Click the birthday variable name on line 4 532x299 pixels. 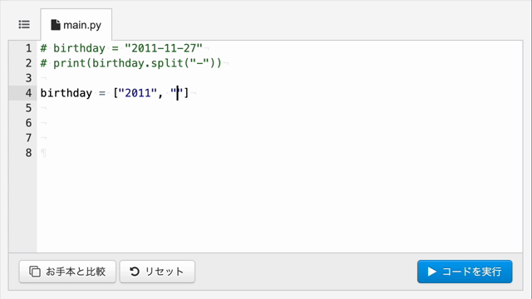(x=66, y=93)
